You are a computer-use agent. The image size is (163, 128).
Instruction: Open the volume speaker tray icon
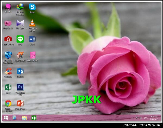point(140,118)
